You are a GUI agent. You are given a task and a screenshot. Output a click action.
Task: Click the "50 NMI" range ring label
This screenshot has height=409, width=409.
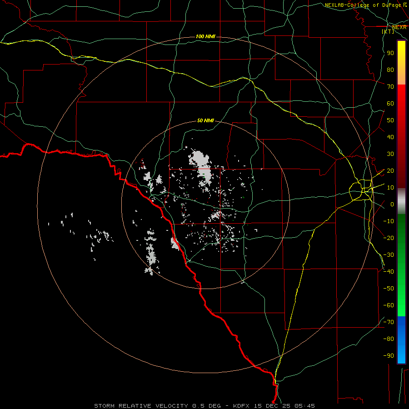tap(205, 120)
